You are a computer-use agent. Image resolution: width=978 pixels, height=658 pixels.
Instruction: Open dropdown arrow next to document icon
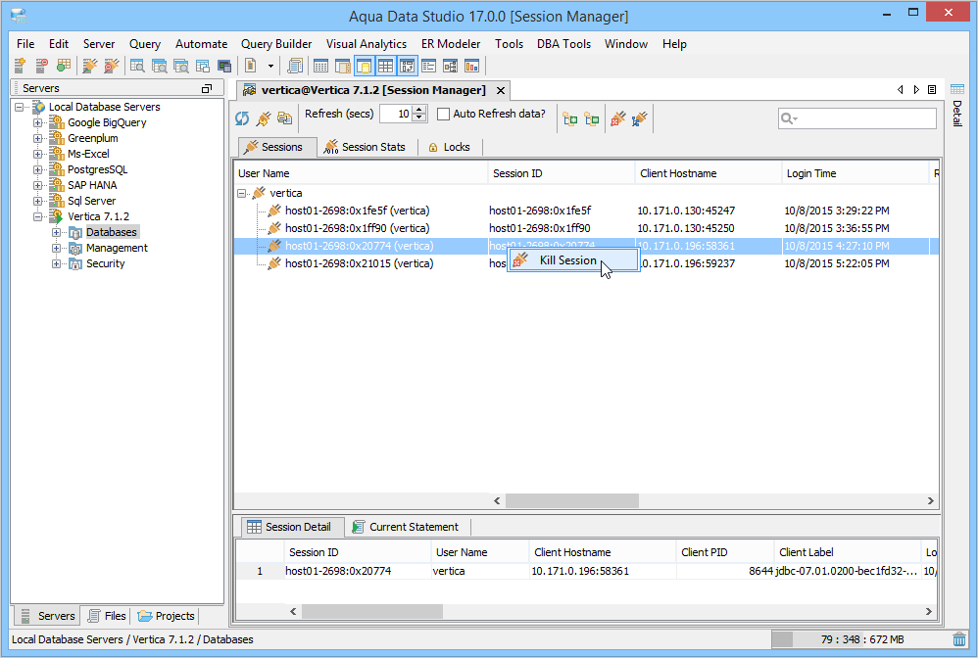(270, 66)
